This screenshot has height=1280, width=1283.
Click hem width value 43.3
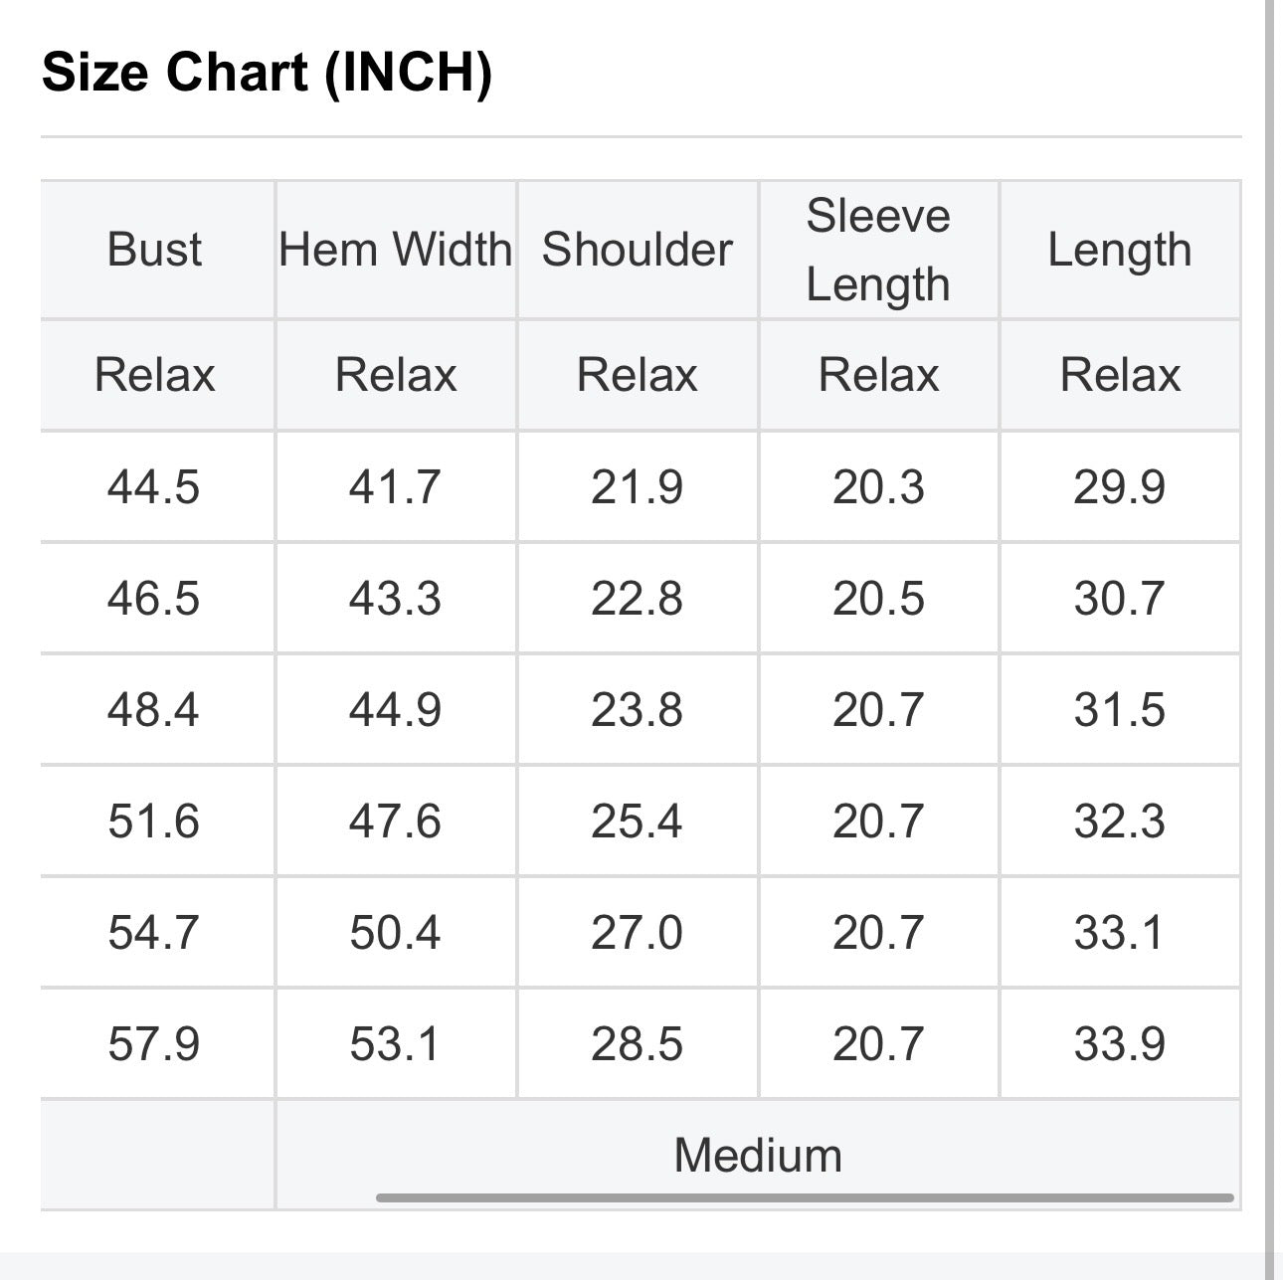tap(395, 599)
